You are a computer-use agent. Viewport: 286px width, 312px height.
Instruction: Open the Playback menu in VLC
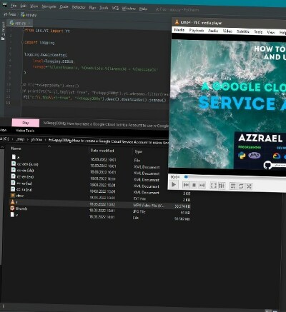[x=197, y=30]
